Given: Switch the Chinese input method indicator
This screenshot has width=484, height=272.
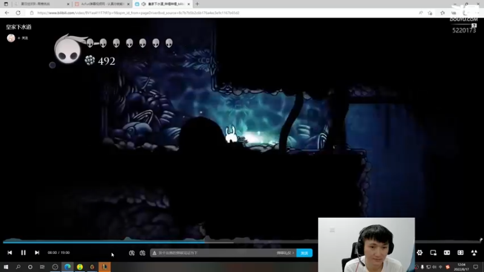Looking at the screenshot, I should point(440,267).
